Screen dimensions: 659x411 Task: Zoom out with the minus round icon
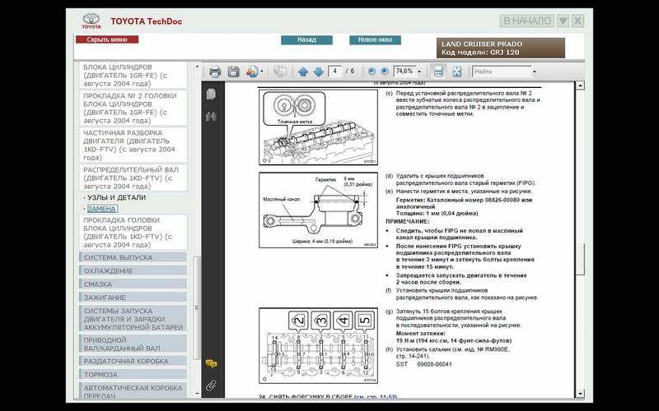tap(372, 72)
